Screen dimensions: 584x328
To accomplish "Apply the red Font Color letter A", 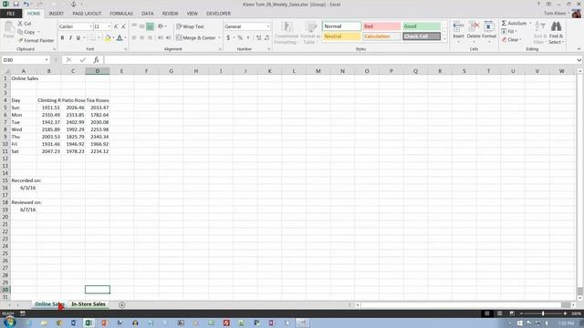I will [120, 38].
